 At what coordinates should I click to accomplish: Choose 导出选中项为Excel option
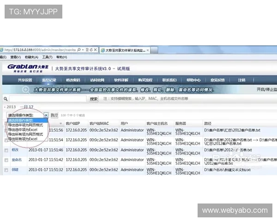click(x=27, y=129)
